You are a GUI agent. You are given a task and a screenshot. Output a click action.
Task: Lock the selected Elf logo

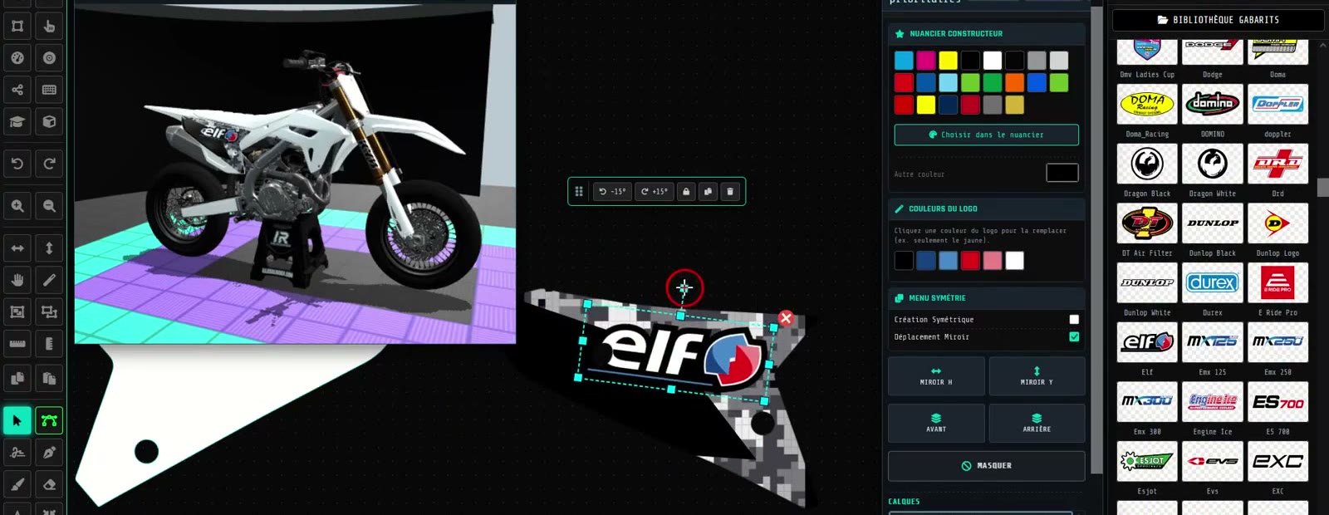click(x=686, y=191)
